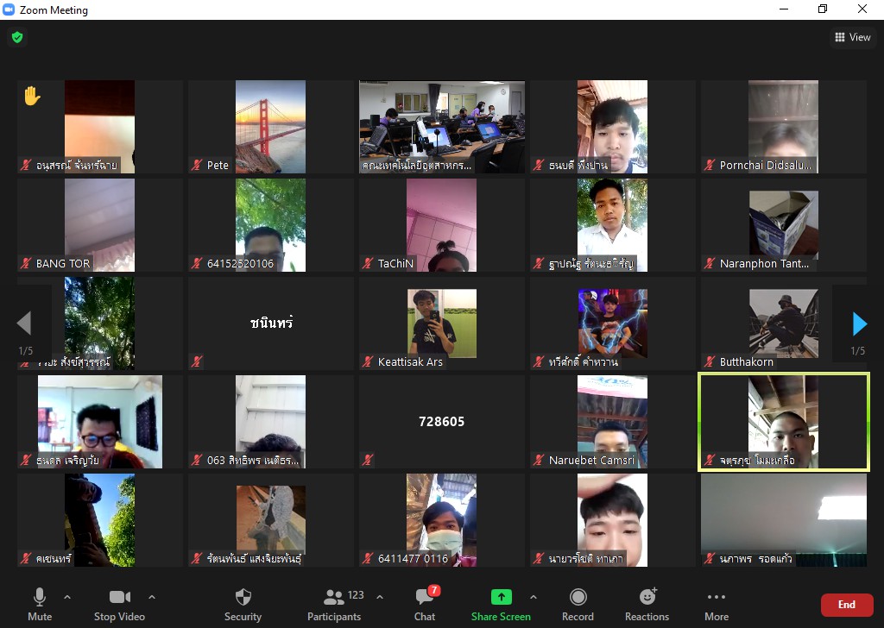Click muted mic icon beside Naranphon Tant
Viewport: 884px width, 628px height.
click(710, 263)
